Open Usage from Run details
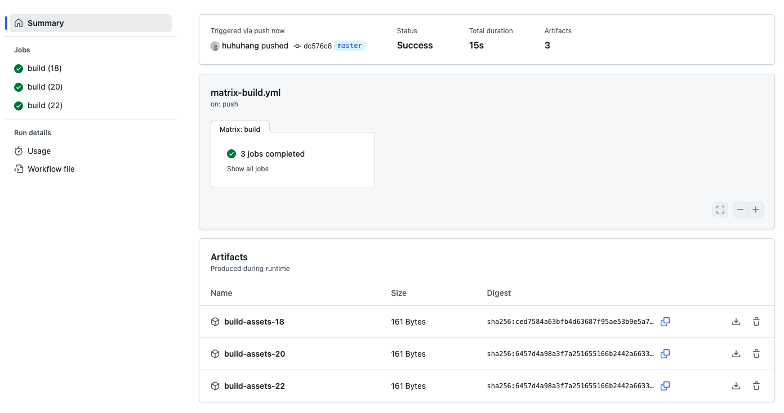Viewport: 784px width, 413px height. point(39,151)
